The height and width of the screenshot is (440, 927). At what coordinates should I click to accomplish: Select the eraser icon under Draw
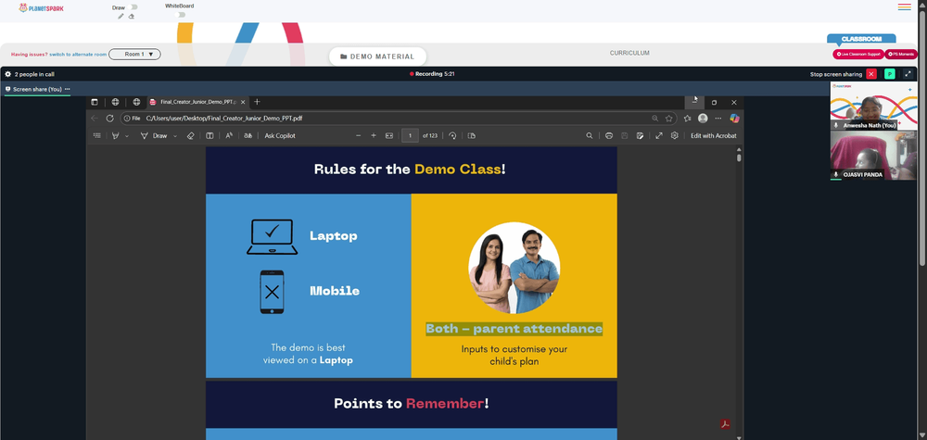132,16
